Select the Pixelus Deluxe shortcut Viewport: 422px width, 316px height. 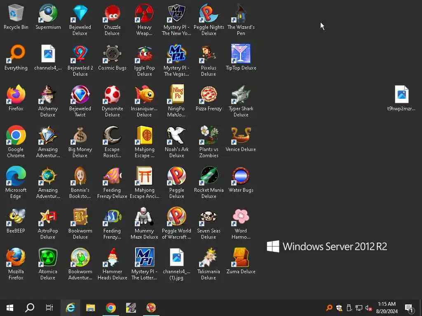(x=209, y=60)
